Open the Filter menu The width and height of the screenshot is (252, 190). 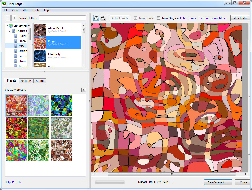[25, 10]
